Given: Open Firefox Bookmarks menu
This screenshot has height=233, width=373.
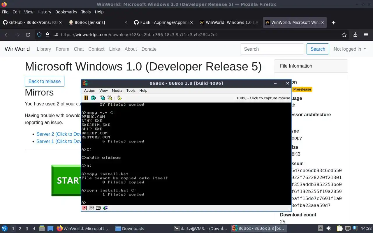Looking at the screenshot, I should point(66,12).
